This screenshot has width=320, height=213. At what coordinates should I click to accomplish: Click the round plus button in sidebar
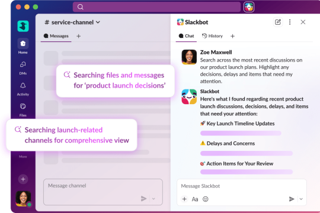(23, 179)
